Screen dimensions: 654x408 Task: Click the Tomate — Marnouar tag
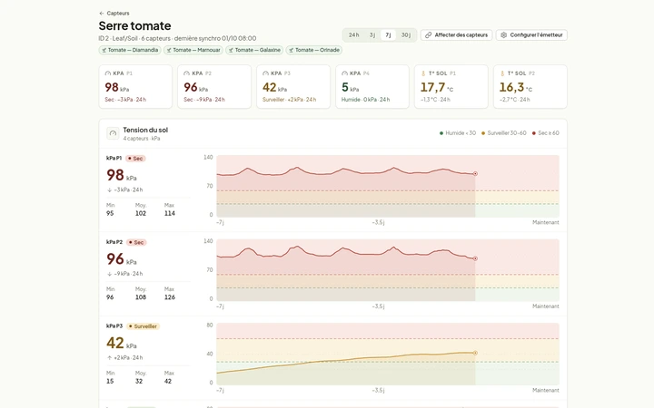(x=193, y=50)
